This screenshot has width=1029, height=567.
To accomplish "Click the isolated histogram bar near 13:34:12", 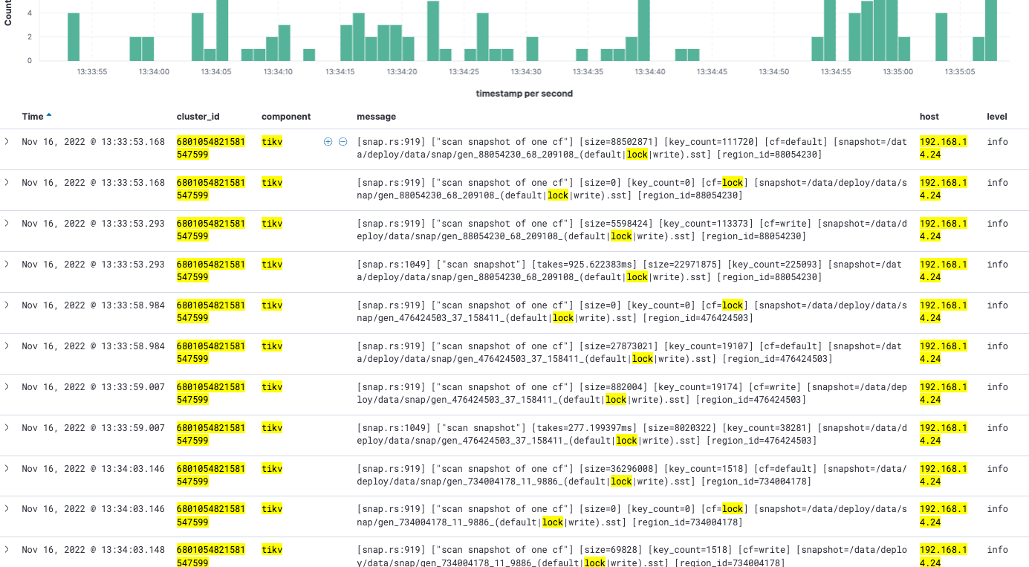I will coord(309,55).
